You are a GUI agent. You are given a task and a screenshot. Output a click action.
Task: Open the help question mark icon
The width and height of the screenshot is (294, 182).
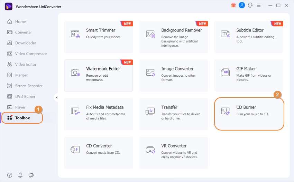[10, 175]
